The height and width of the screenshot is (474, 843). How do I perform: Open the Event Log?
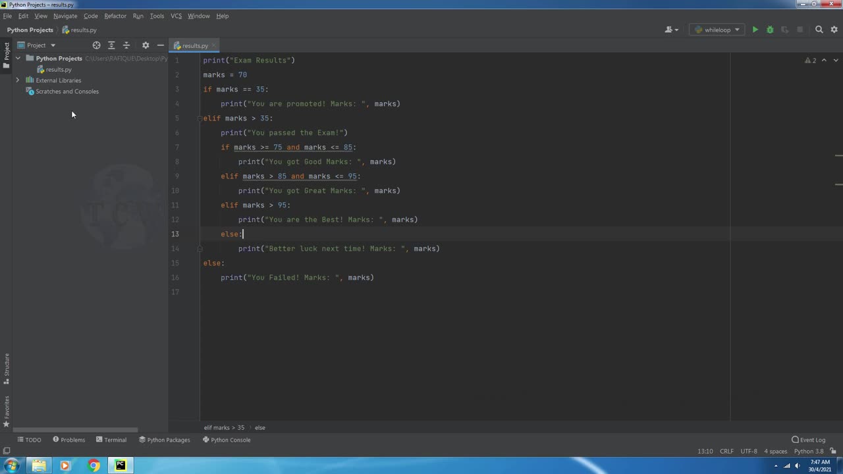(808, 440)
